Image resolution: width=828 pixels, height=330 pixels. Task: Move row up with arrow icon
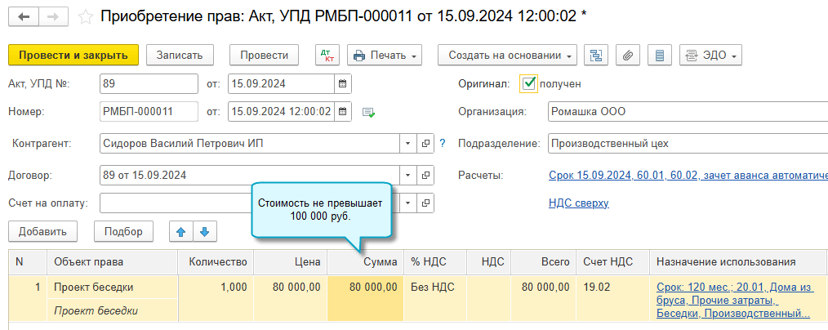[180, 231]
